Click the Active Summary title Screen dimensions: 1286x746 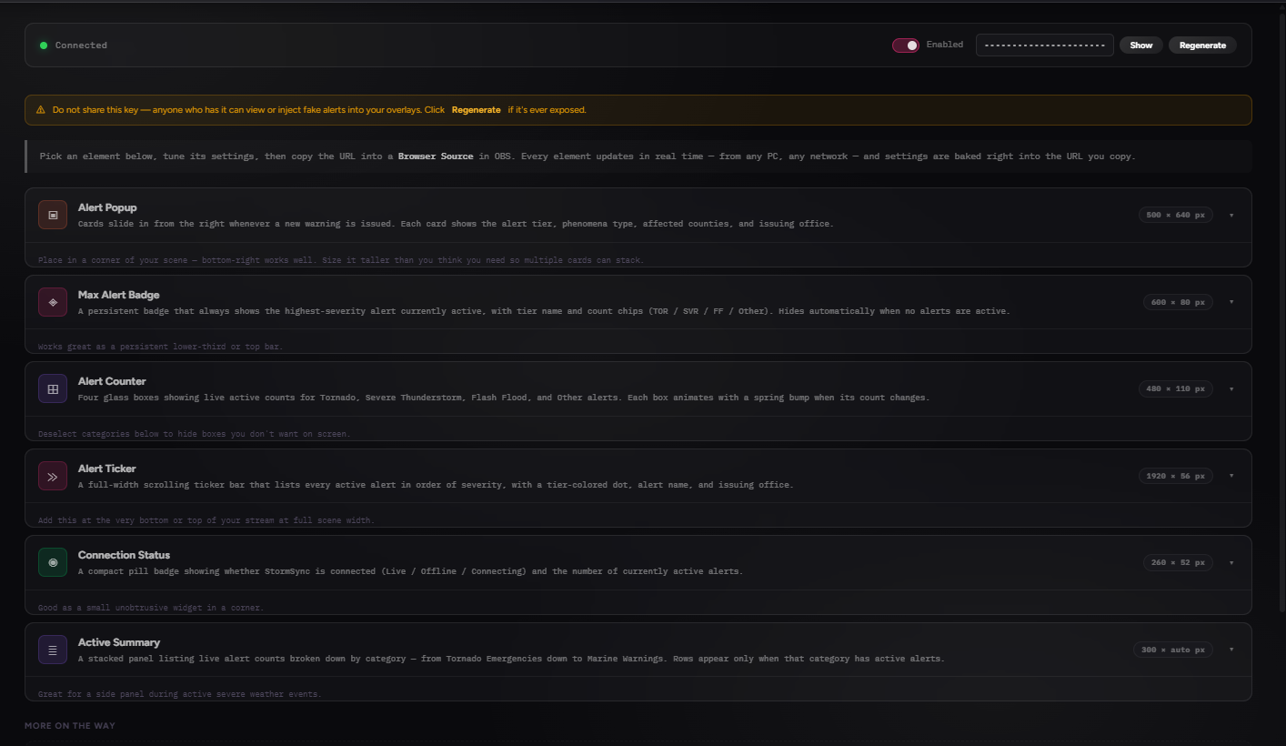pyautogui.click(x=118, y=642)
